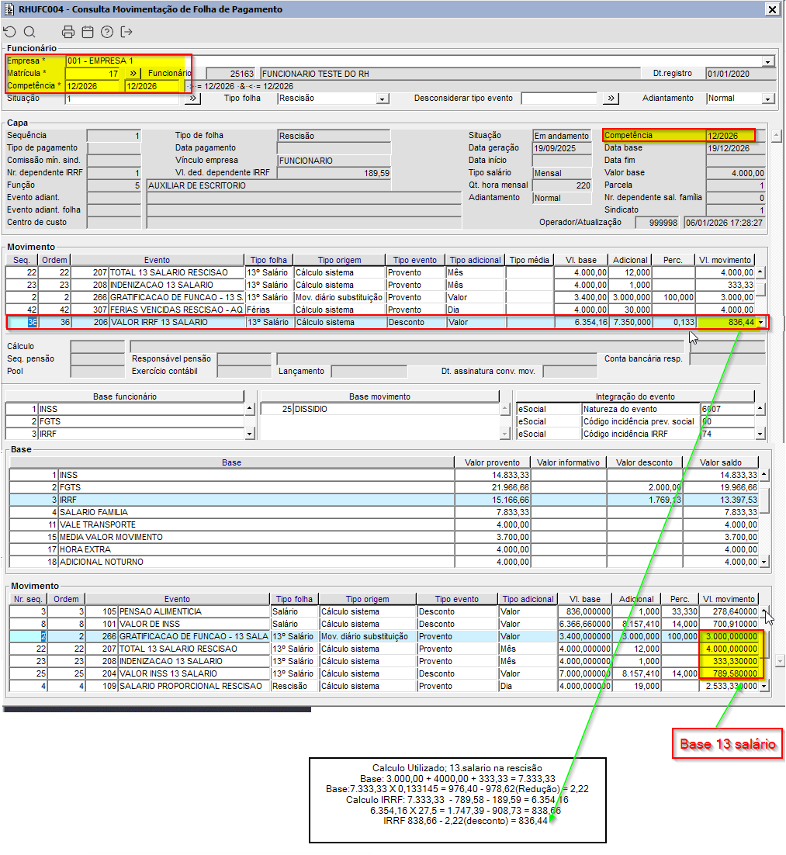The width and height of the screenshot is (786, 855).
Task: Select row VALOR IRRF 13 SALARIO
Action: pyautogui.click(x=380, y=322)
